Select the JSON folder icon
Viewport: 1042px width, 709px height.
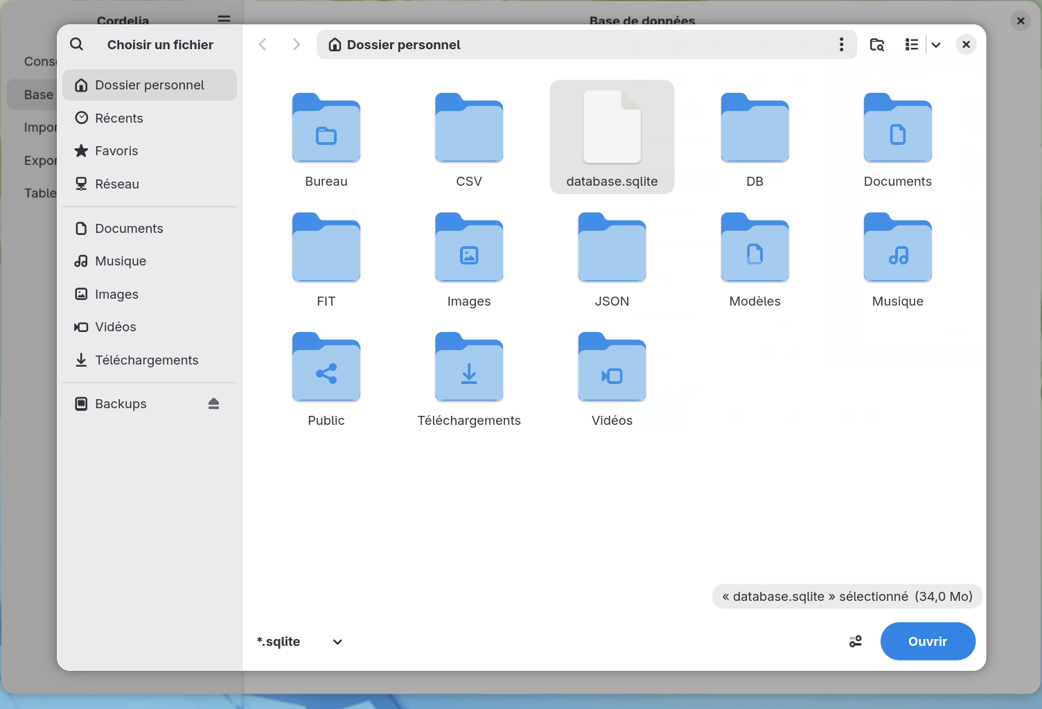[x=612, y=247]
